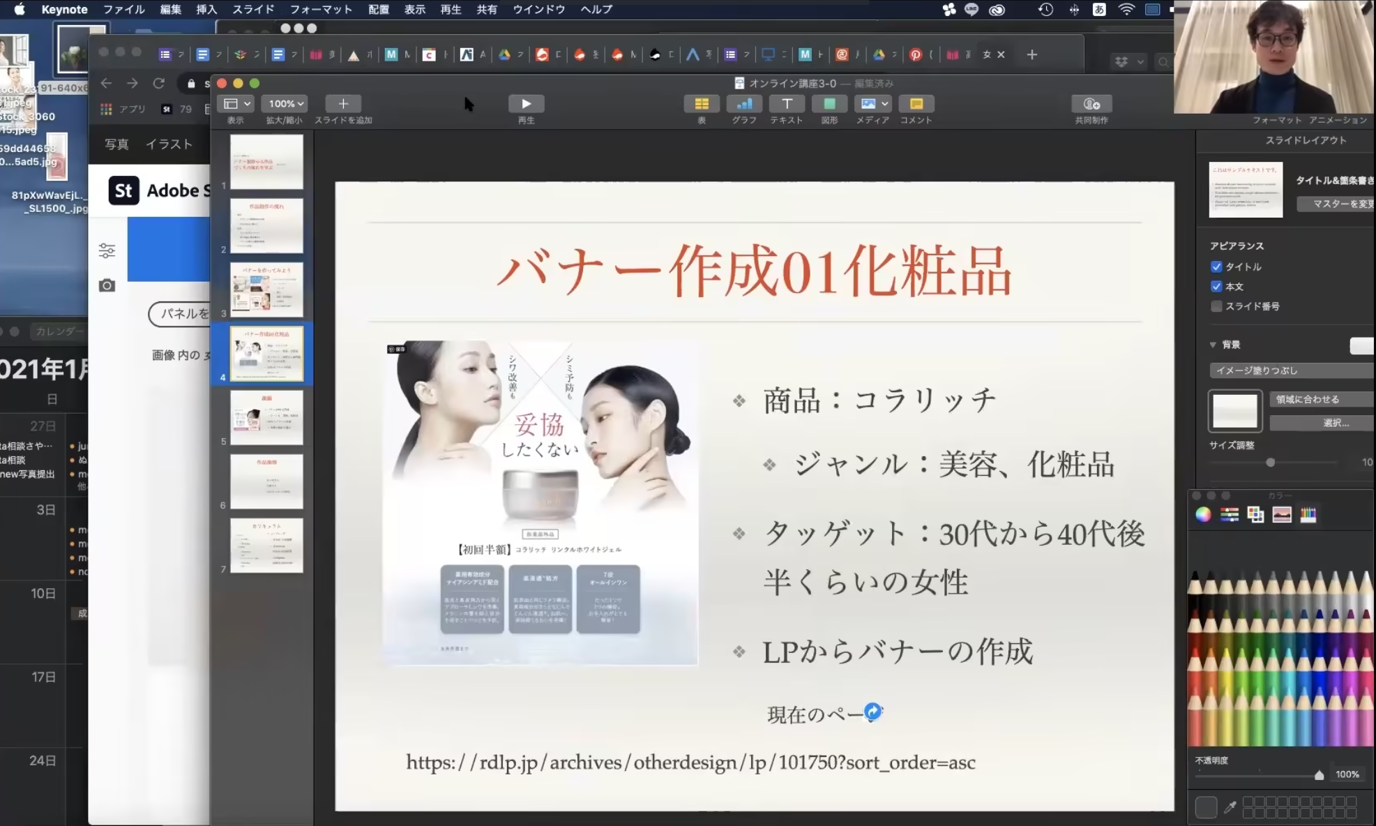
Task: Select slide 1 thumbnail in navigator
Action: click(x=266, y=162)
